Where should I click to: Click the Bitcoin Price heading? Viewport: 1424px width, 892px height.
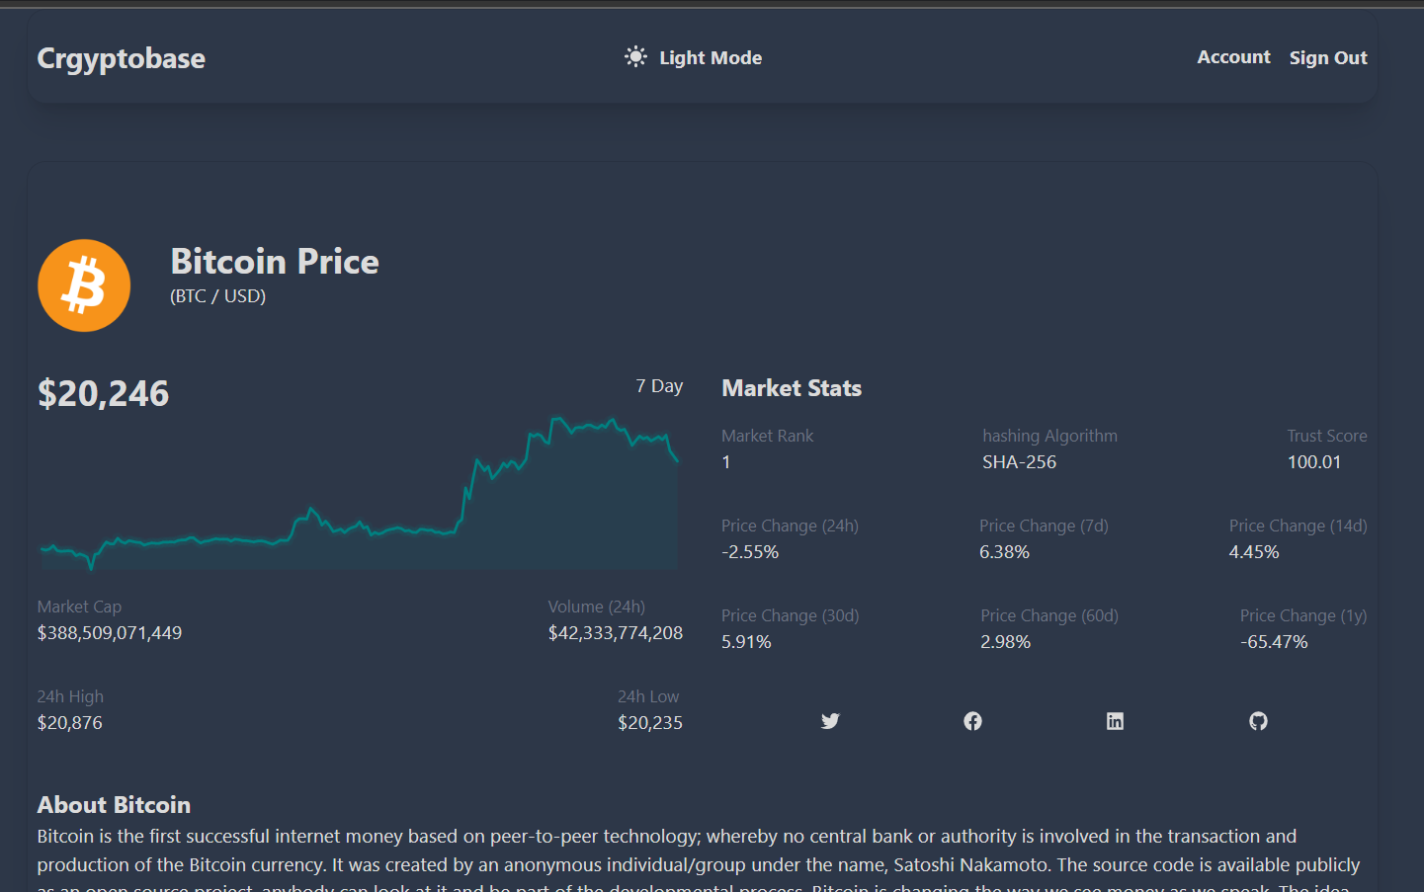pos(274,261)
